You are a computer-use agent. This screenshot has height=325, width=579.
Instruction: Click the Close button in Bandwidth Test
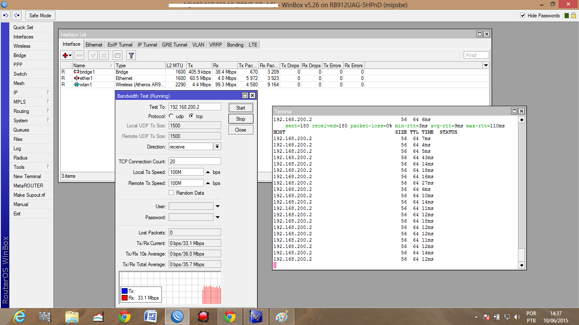tap(241, 130)
